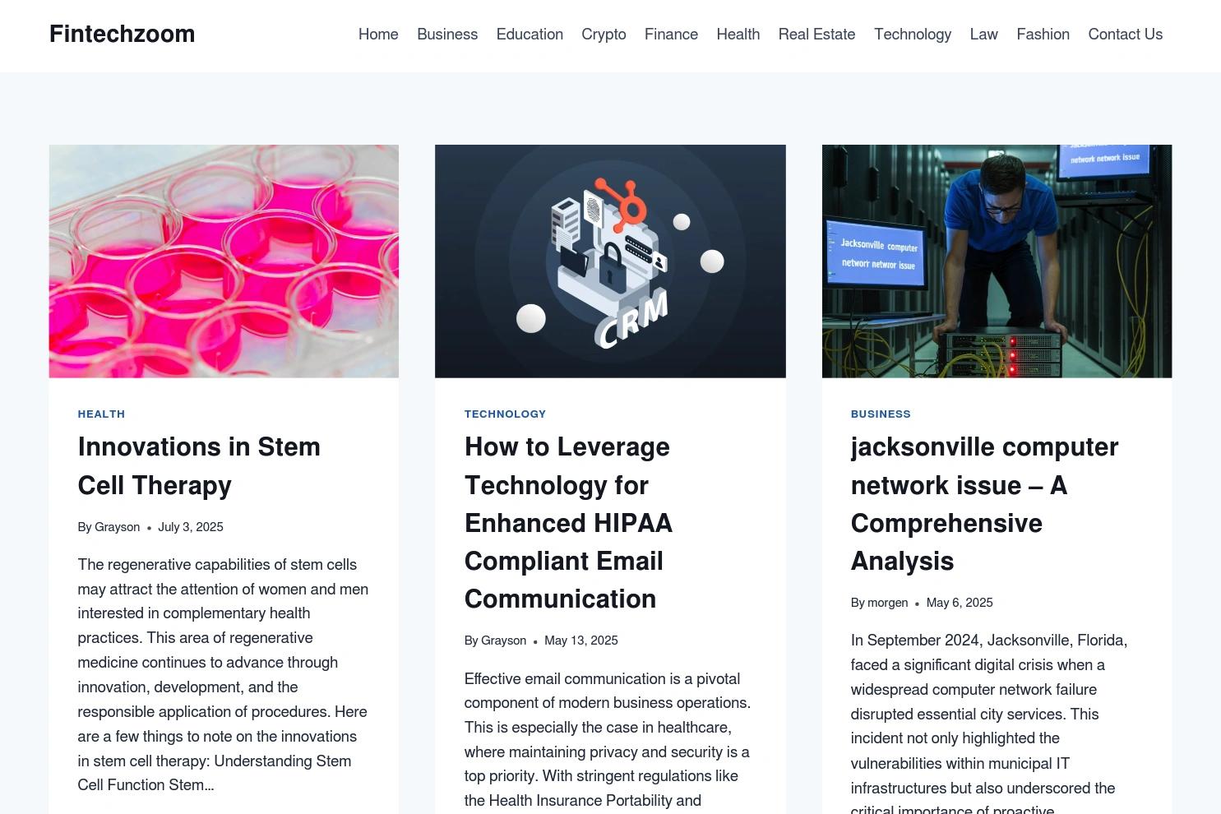
Task: Open the Education menu link
Action: point(530,35)
